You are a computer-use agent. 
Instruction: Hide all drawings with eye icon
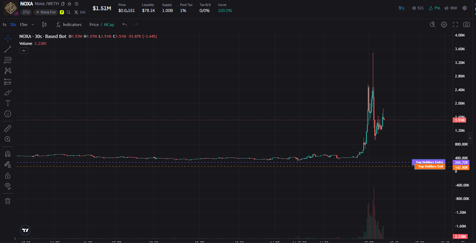click(x=8, y=186)
